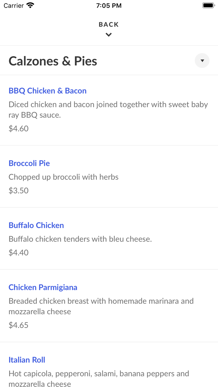The width and height of the screenshot is (218, 387).
Task: Tap the $4.60 price for BBQ Chicken
Action: [18, 128]
